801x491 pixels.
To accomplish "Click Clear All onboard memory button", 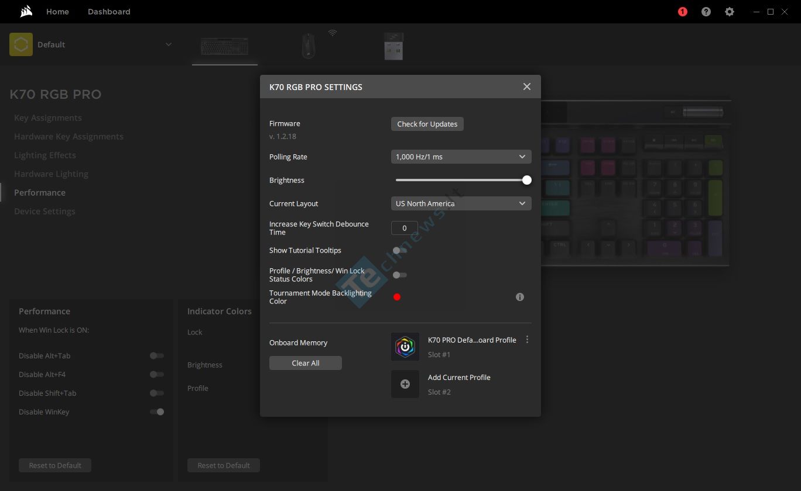I will pyautogui.click(x=306, y=363).
